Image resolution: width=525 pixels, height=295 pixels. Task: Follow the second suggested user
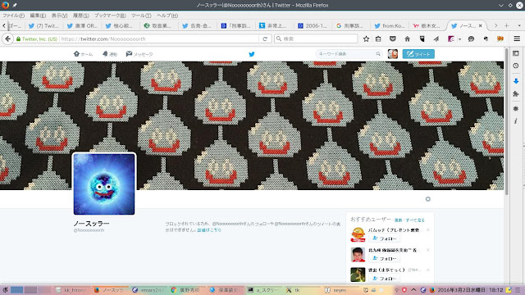tap(385, 259)
